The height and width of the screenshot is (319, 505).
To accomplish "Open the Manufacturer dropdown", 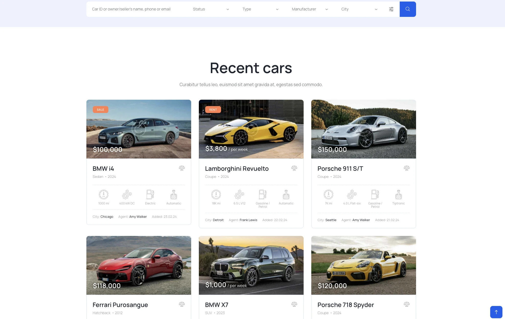I will point(309,9).
